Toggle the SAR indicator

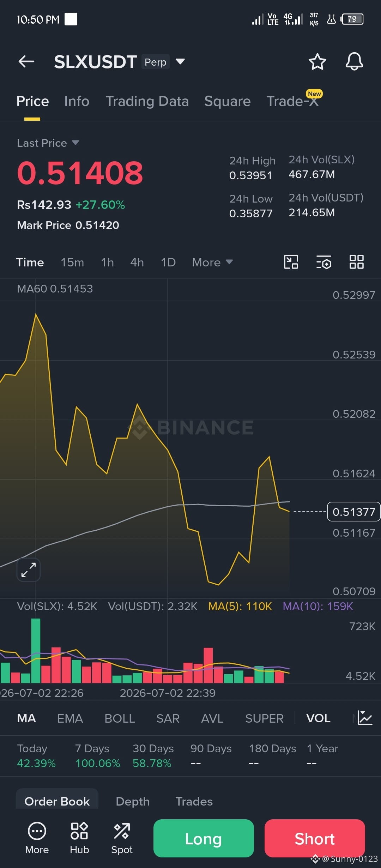tap(168, 718)
